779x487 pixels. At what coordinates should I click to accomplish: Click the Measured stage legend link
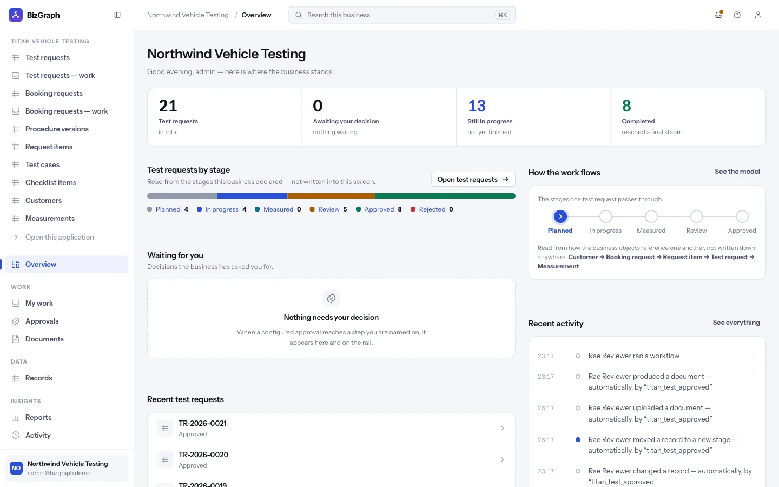point(278,209)
